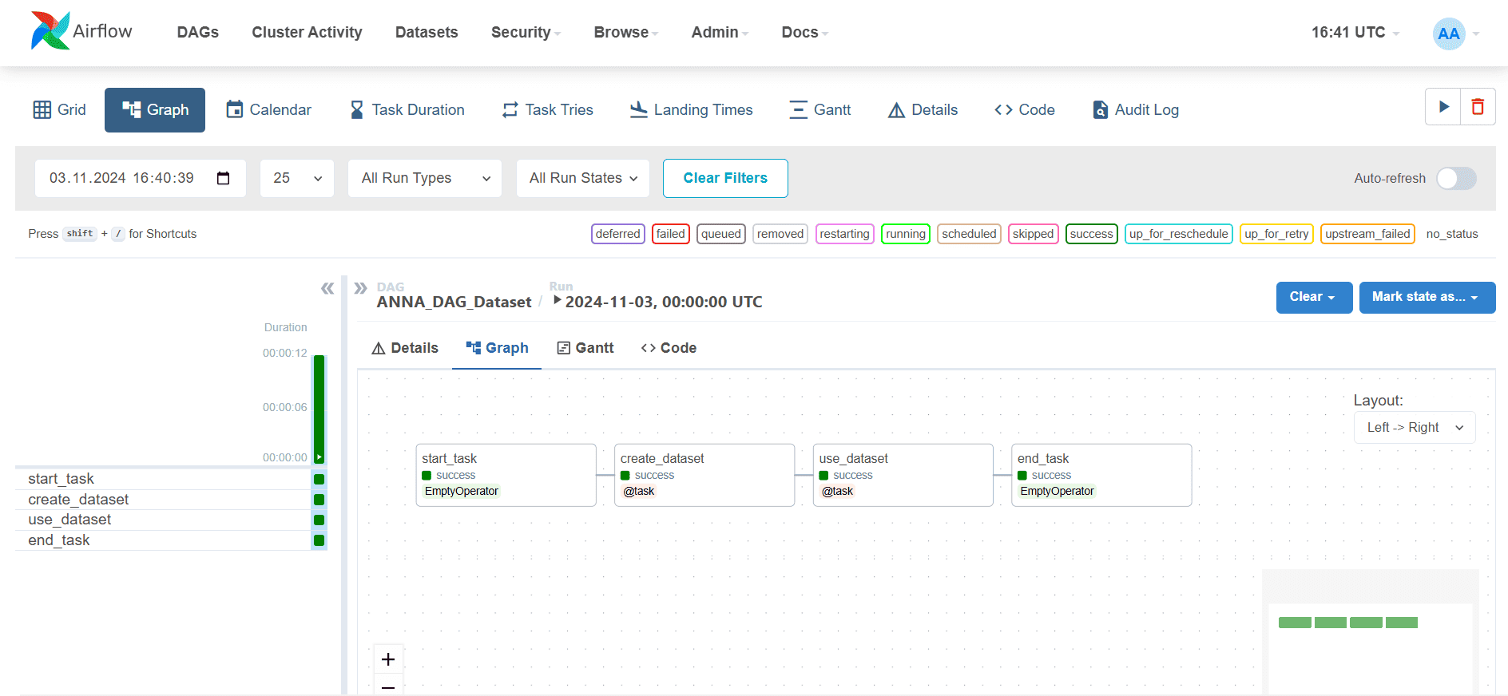Viewport: 1508px width, 696px height.
Task: Open the Docs menu
Action: pyautogui.click(x=804, y=32)
